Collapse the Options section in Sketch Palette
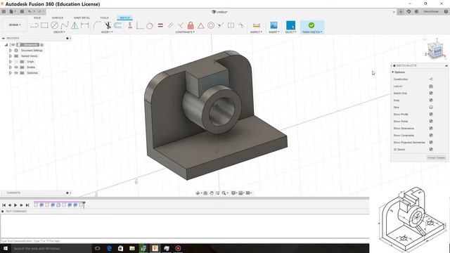 point(393,72)
